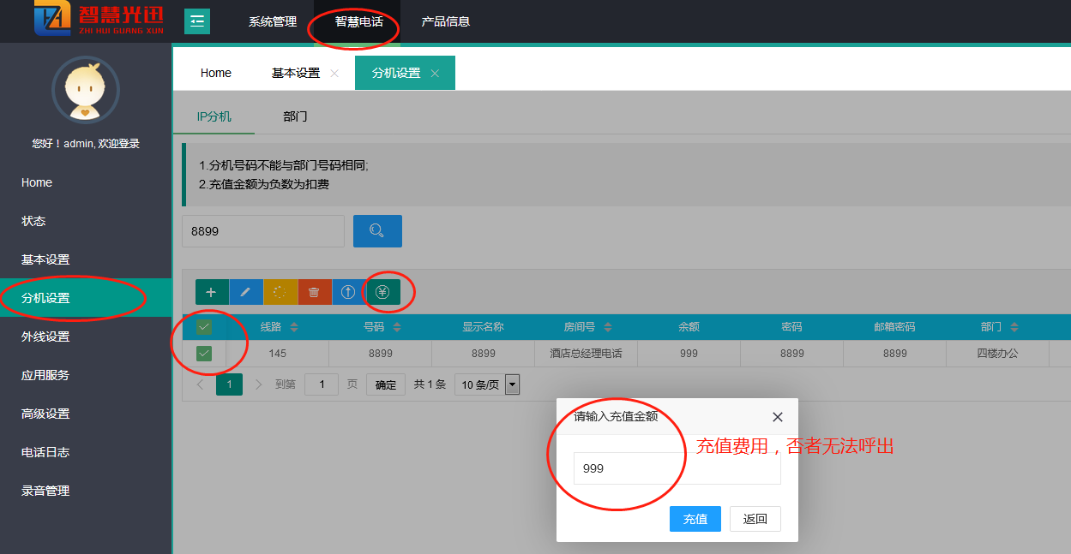This screenshot has width=1071, height=554.
Task: Click the orange dotted-circle refresh icon
Action: click(280, 292)
